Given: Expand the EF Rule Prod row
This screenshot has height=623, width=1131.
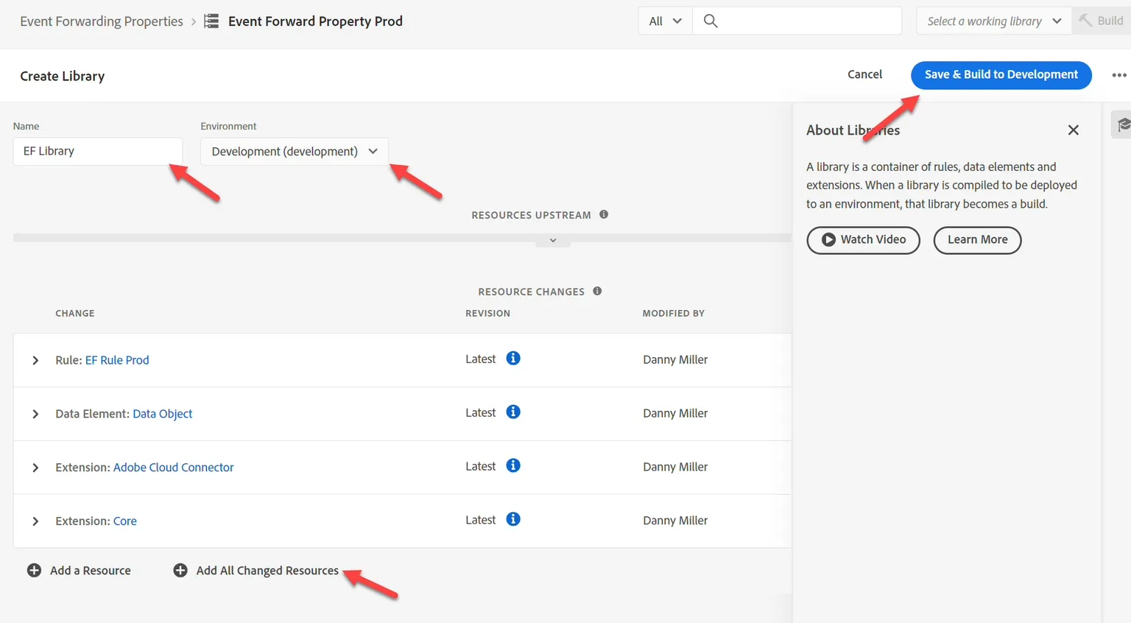Looking at the screenshot, I should [x=35, y=360].
